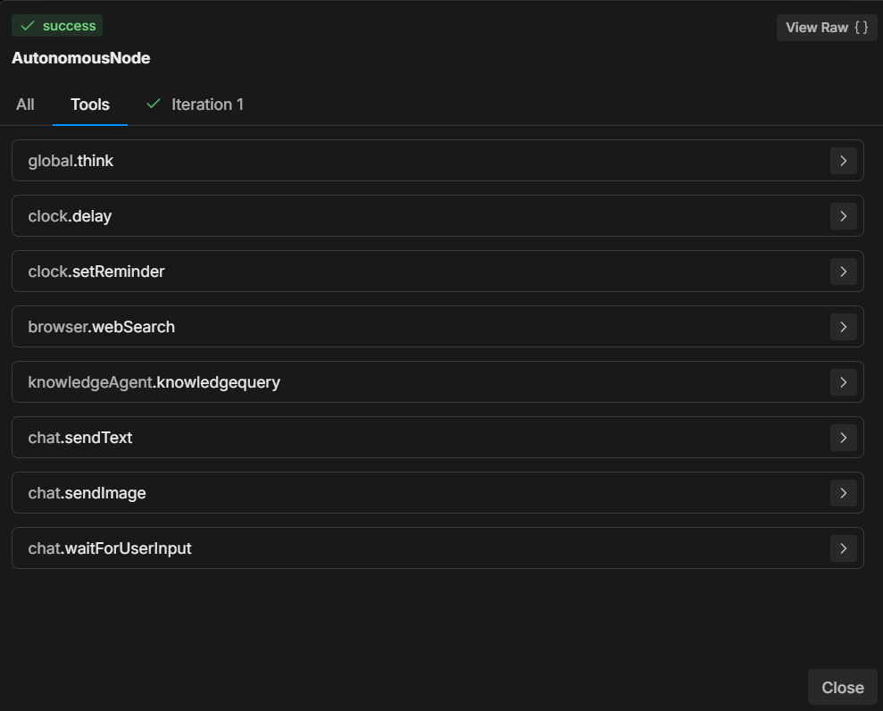The height and width of the screenshot is (711, 883).
Task: Expand the global.think chevron arrow
Action: pos(843,161)
